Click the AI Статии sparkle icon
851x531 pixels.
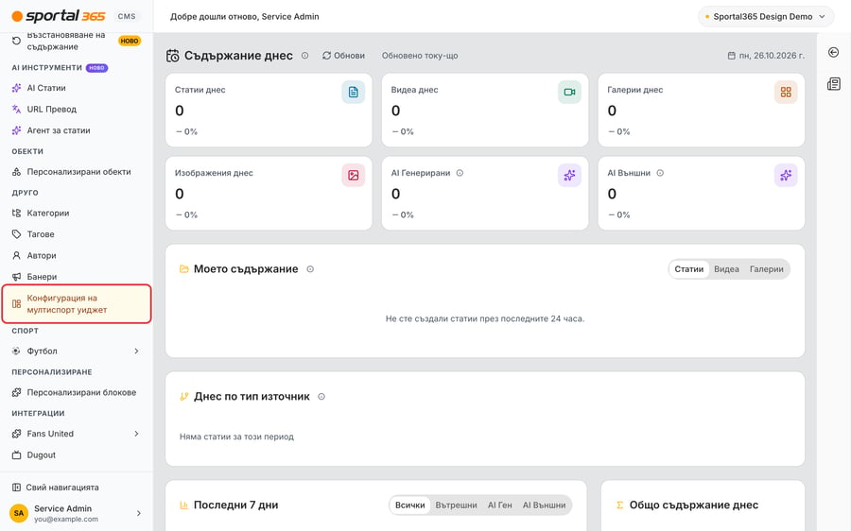[16, 88]
